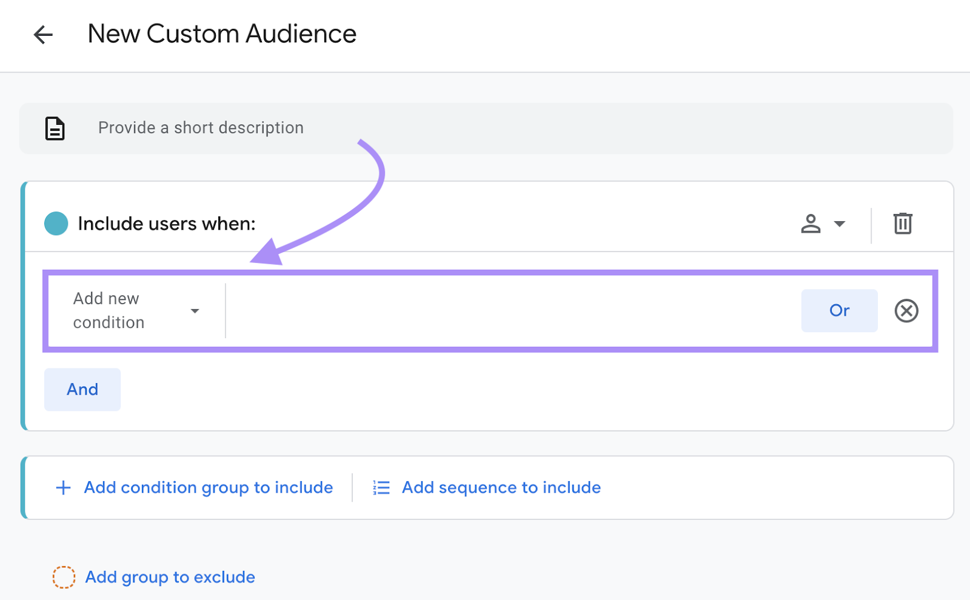Click the And button
This screenshot has height=600, width=970.
pos(82,390)
